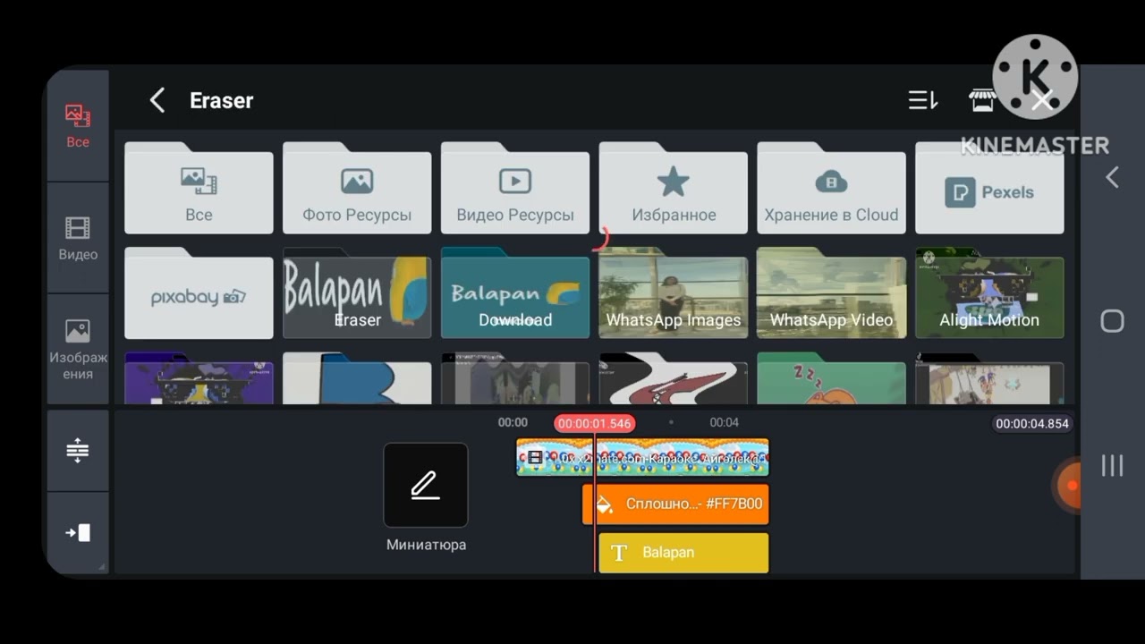Open the Eraser folder thumbnail
The height and width of the screenshot is (644, 1145).
tap(357, 293)
